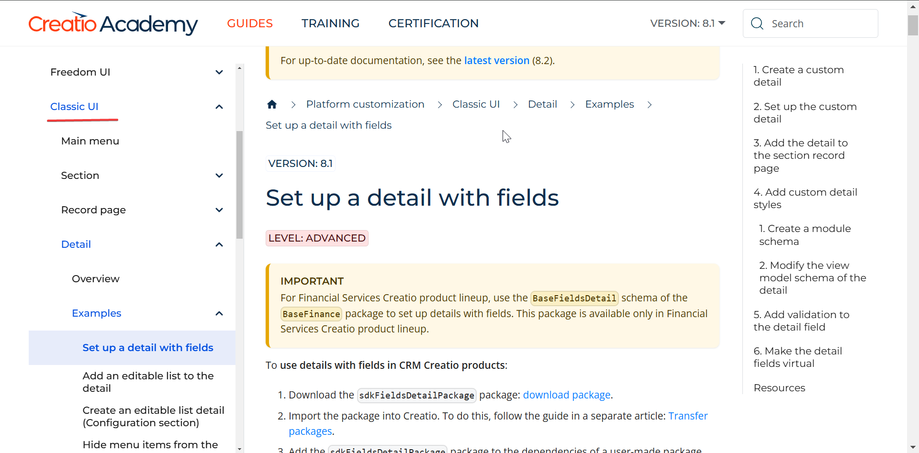Click the sidebar scrollbar thumb
Viewport: 919px width, 453px height.
239,185
